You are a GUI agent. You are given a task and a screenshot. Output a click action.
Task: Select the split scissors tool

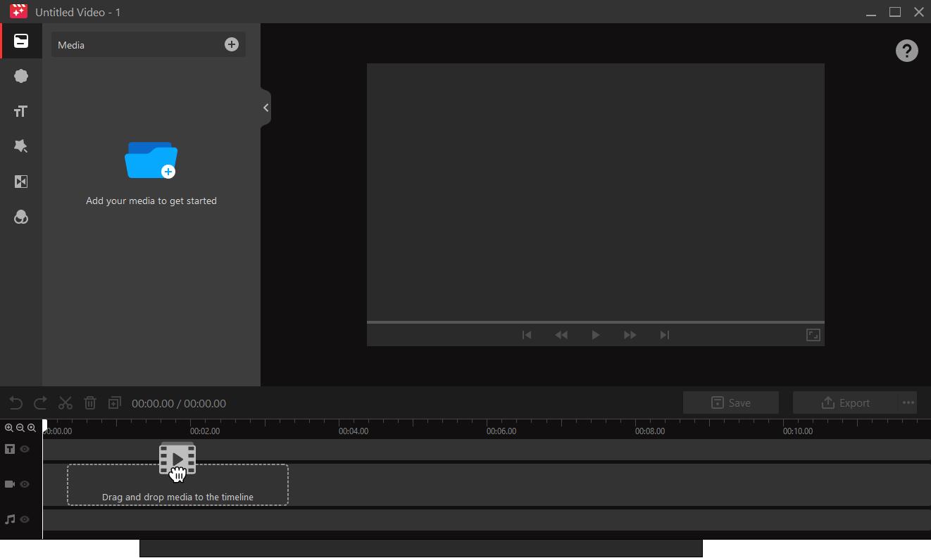click(65, 402)
